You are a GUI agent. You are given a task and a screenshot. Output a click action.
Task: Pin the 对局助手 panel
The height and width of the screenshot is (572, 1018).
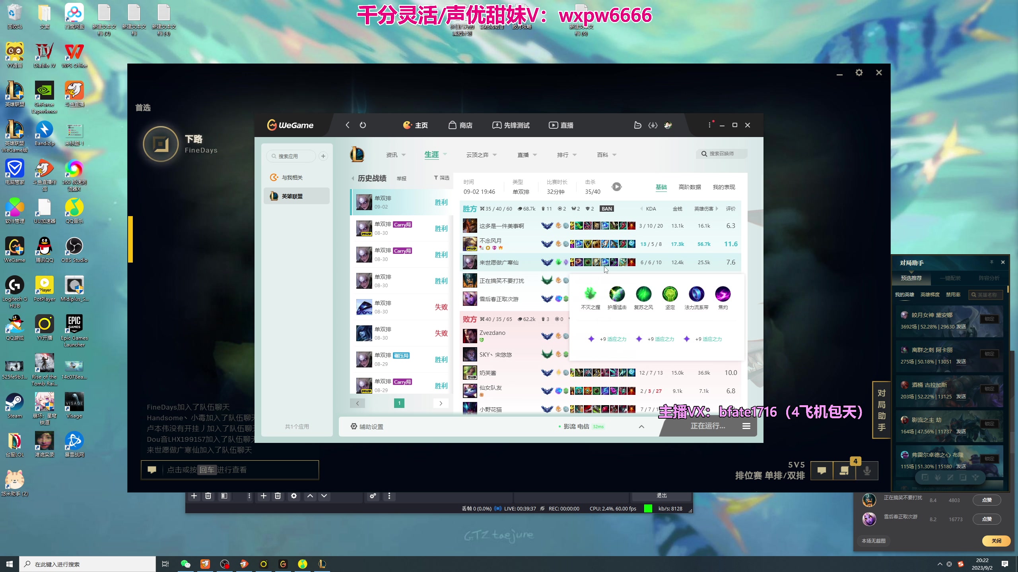[x=991, y=262]
